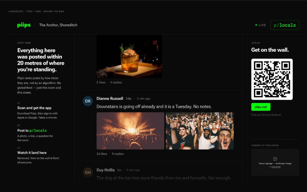Click 'Piips ranks posts by how close' paragraph
This screenshot has height=192, width=307.
39,85
